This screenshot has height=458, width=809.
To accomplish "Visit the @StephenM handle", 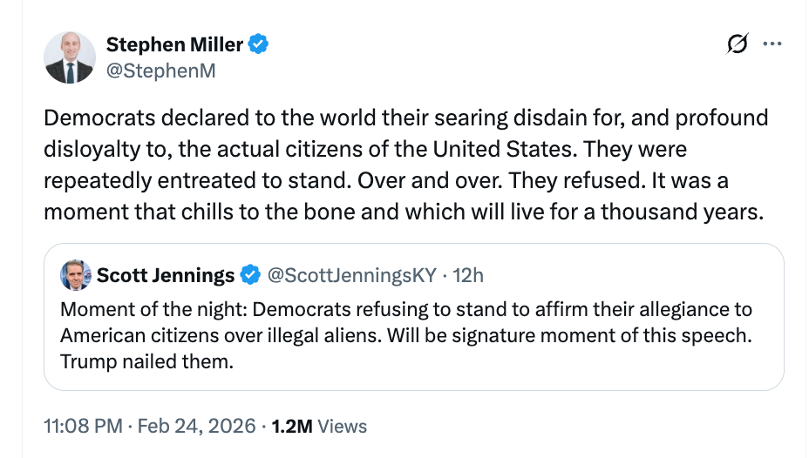I will tap(160, 71).
